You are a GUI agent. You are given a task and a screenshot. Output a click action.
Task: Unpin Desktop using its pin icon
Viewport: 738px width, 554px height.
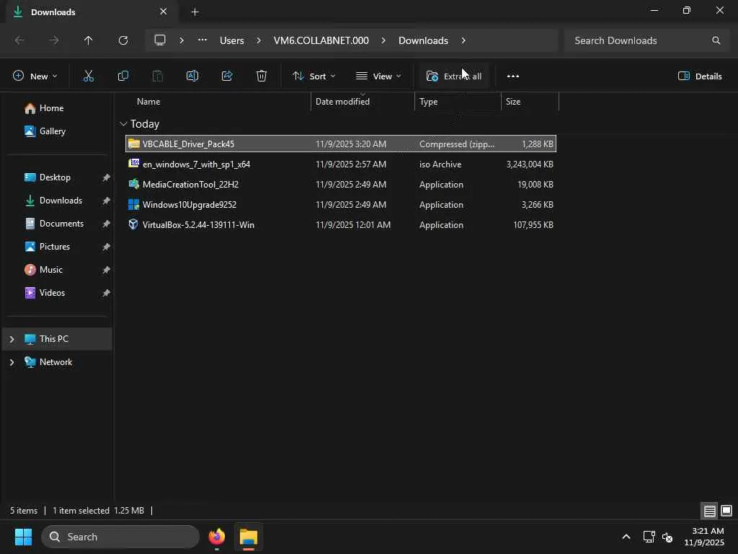click(107, 177)
